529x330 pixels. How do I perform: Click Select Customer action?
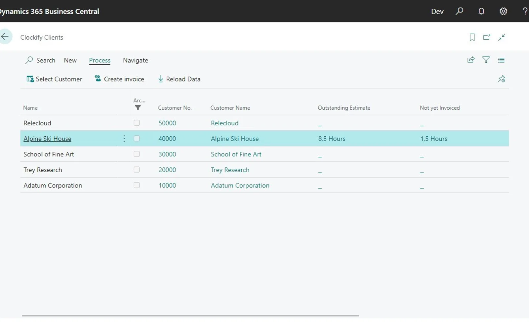tap(54, 79)
